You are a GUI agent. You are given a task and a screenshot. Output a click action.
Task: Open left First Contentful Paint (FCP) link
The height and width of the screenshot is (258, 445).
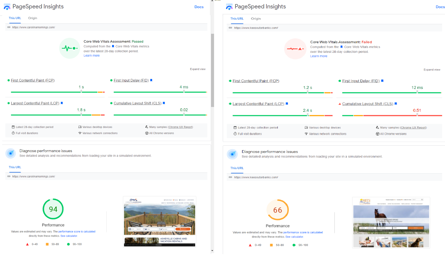pos(33,80)
